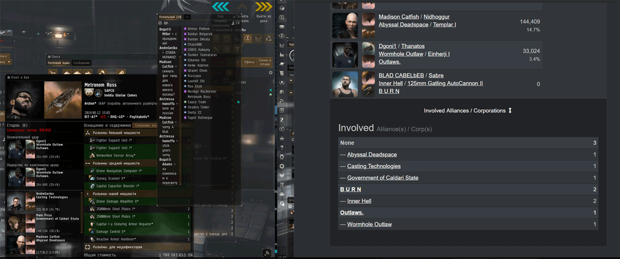Click BLAD CABELbEB portrait on zKillboard
620x259 pixels.
pos(345,84)
